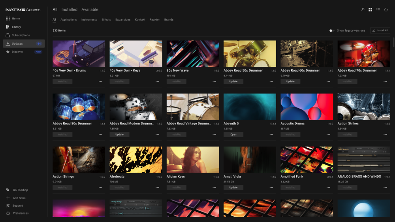Open the Updates section
The width and height of the screenshot is (395, 222).
24,43
